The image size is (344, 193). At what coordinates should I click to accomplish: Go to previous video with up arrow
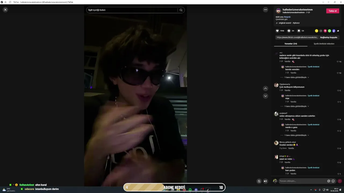(266, 88)
